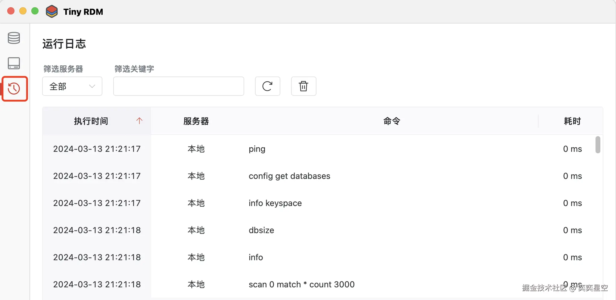
Task: Click the 服务器 column header
Action: pos(196,121)
